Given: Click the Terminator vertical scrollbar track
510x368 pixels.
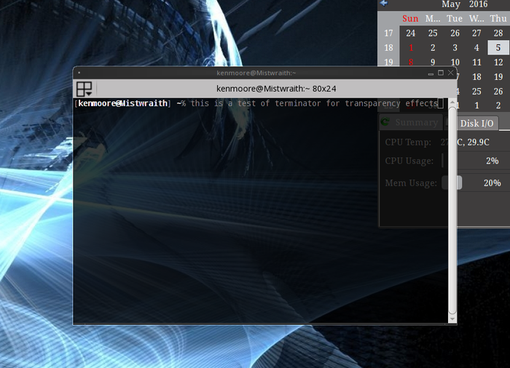Looking at the screenshot, I should coord(452,210).
